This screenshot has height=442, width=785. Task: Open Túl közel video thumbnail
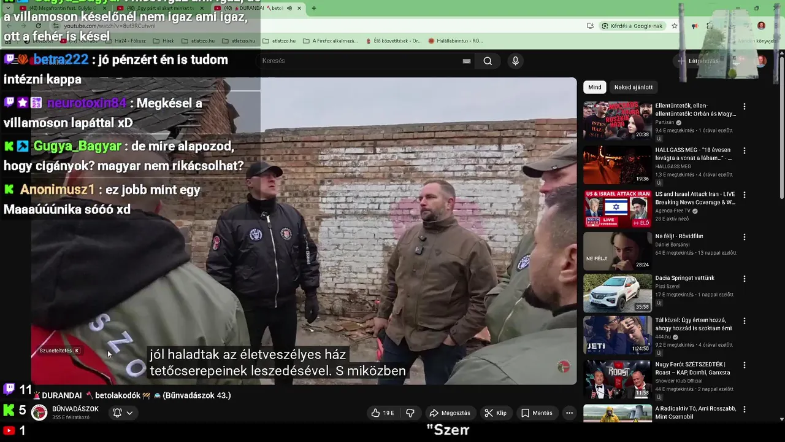point(618,336)
